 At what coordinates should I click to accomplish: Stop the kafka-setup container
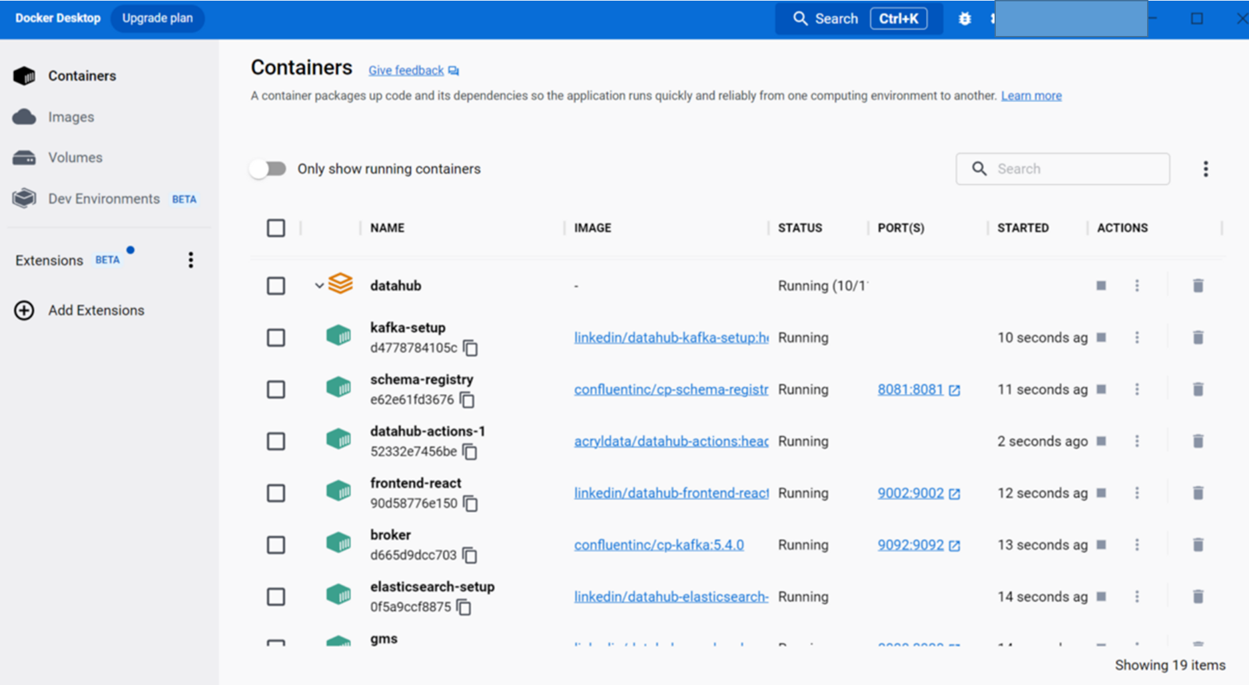pos(1101,338)
